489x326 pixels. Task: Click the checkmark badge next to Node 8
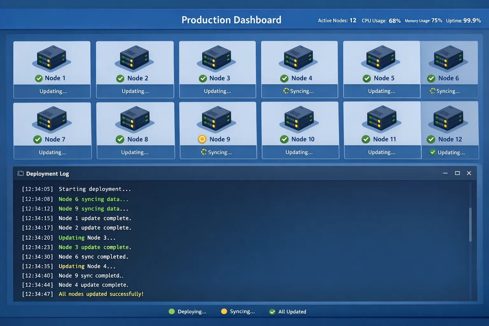coord(120,139)
